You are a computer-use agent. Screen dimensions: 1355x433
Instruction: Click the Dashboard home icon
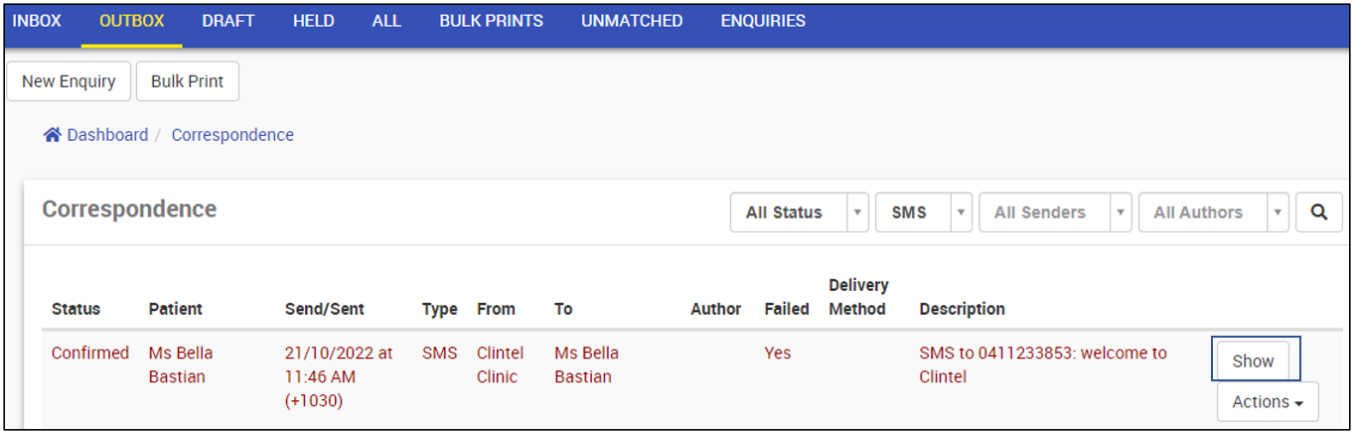53,135
